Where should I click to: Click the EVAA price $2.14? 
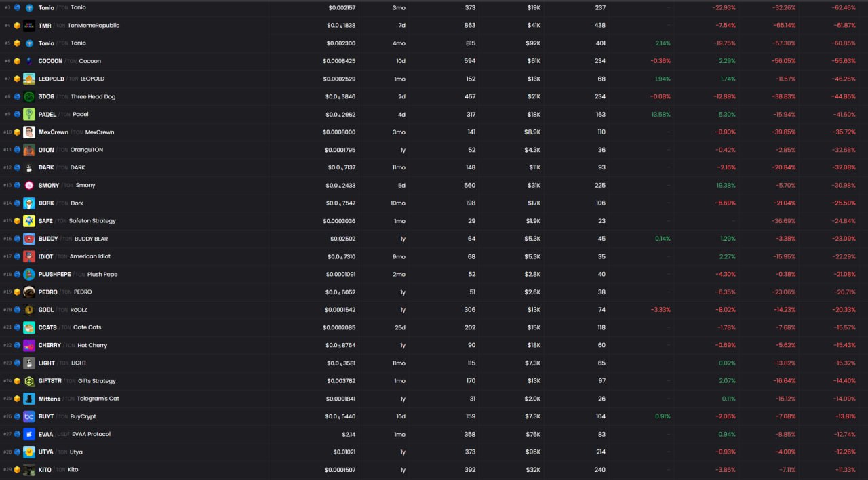(x=349, y=434)
